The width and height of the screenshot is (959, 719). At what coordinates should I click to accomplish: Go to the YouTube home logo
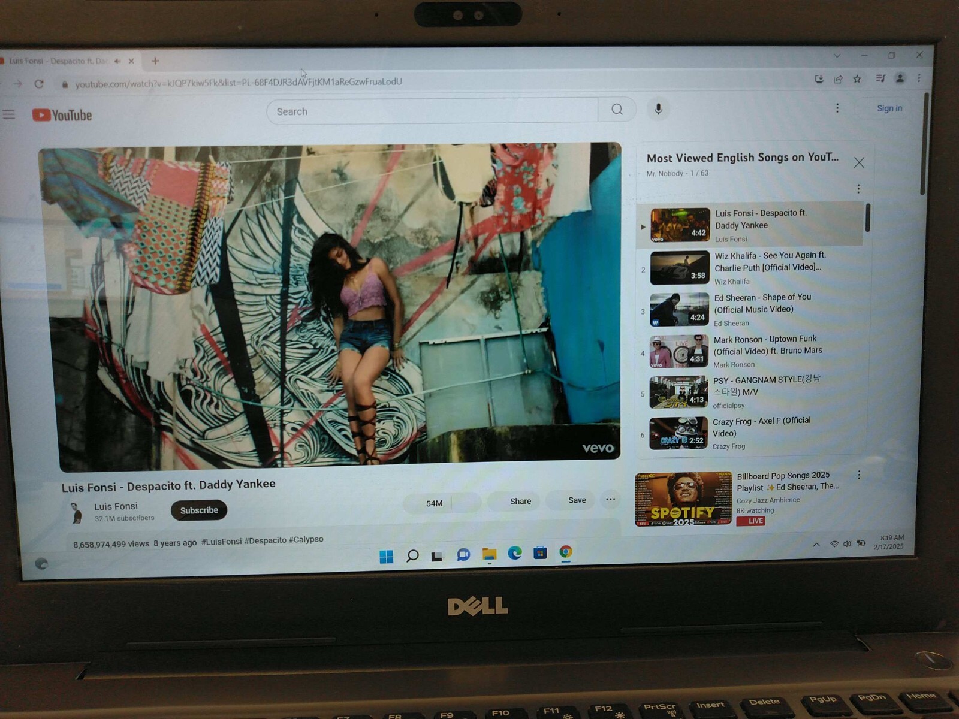(x=62, y=115)
